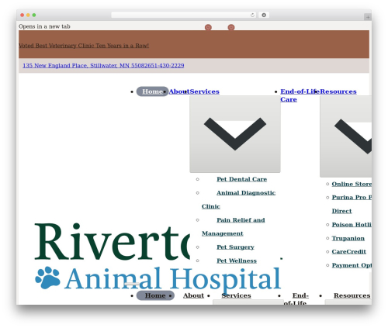Click the browser download icon

(264, 16)
